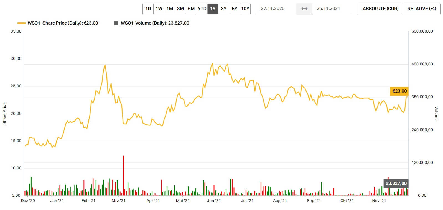This screenshot has width=443, height=210.
Task: Edit the end date 26.11.2021
Action: point(328,9)
